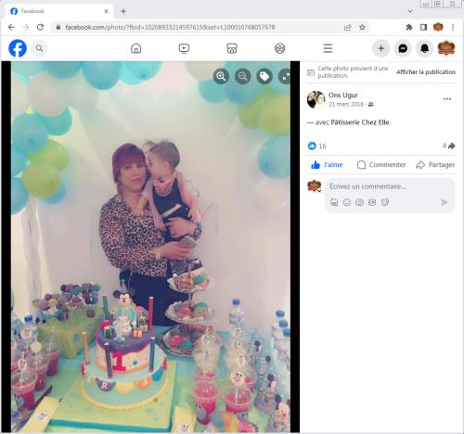
Task: Tag the photo with tag icon
Action: tap(264, 76)
